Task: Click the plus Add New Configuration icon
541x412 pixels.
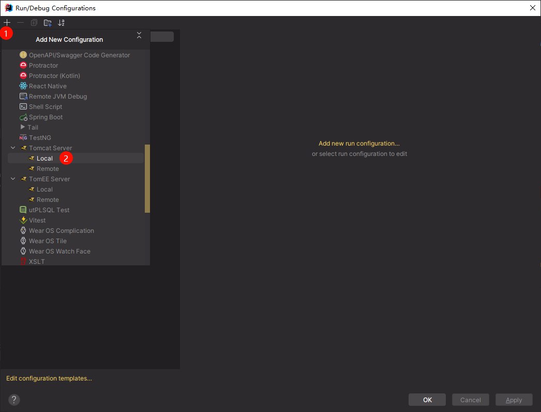Action: click(7, 23)
